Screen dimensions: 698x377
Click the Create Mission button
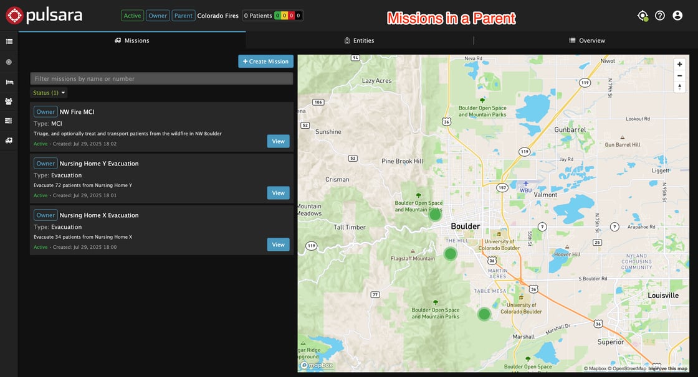point(265,62)
